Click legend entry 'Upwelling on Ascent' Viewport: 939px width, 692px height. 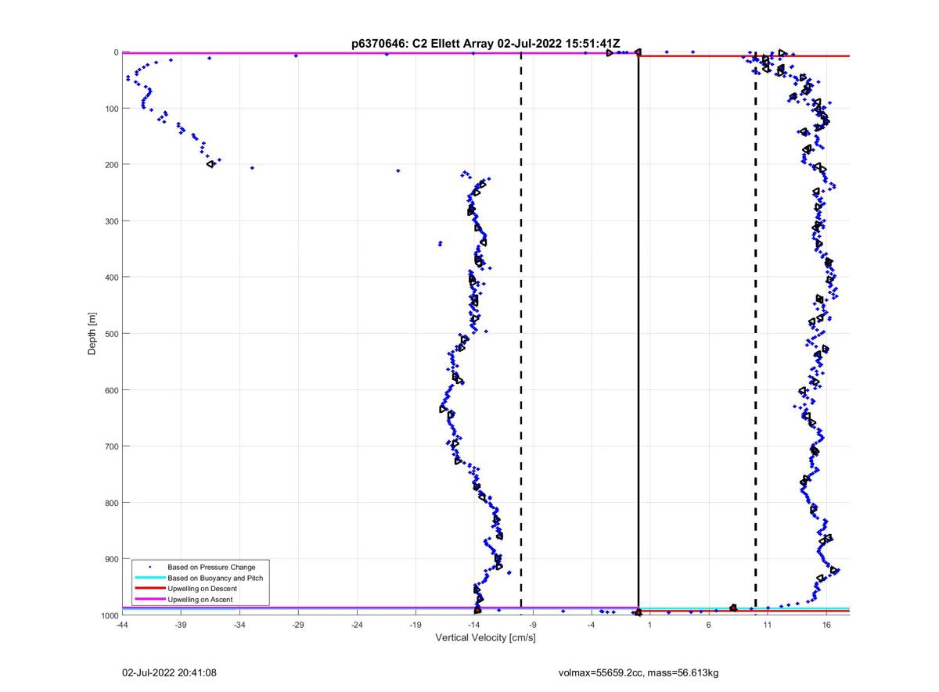200,600
